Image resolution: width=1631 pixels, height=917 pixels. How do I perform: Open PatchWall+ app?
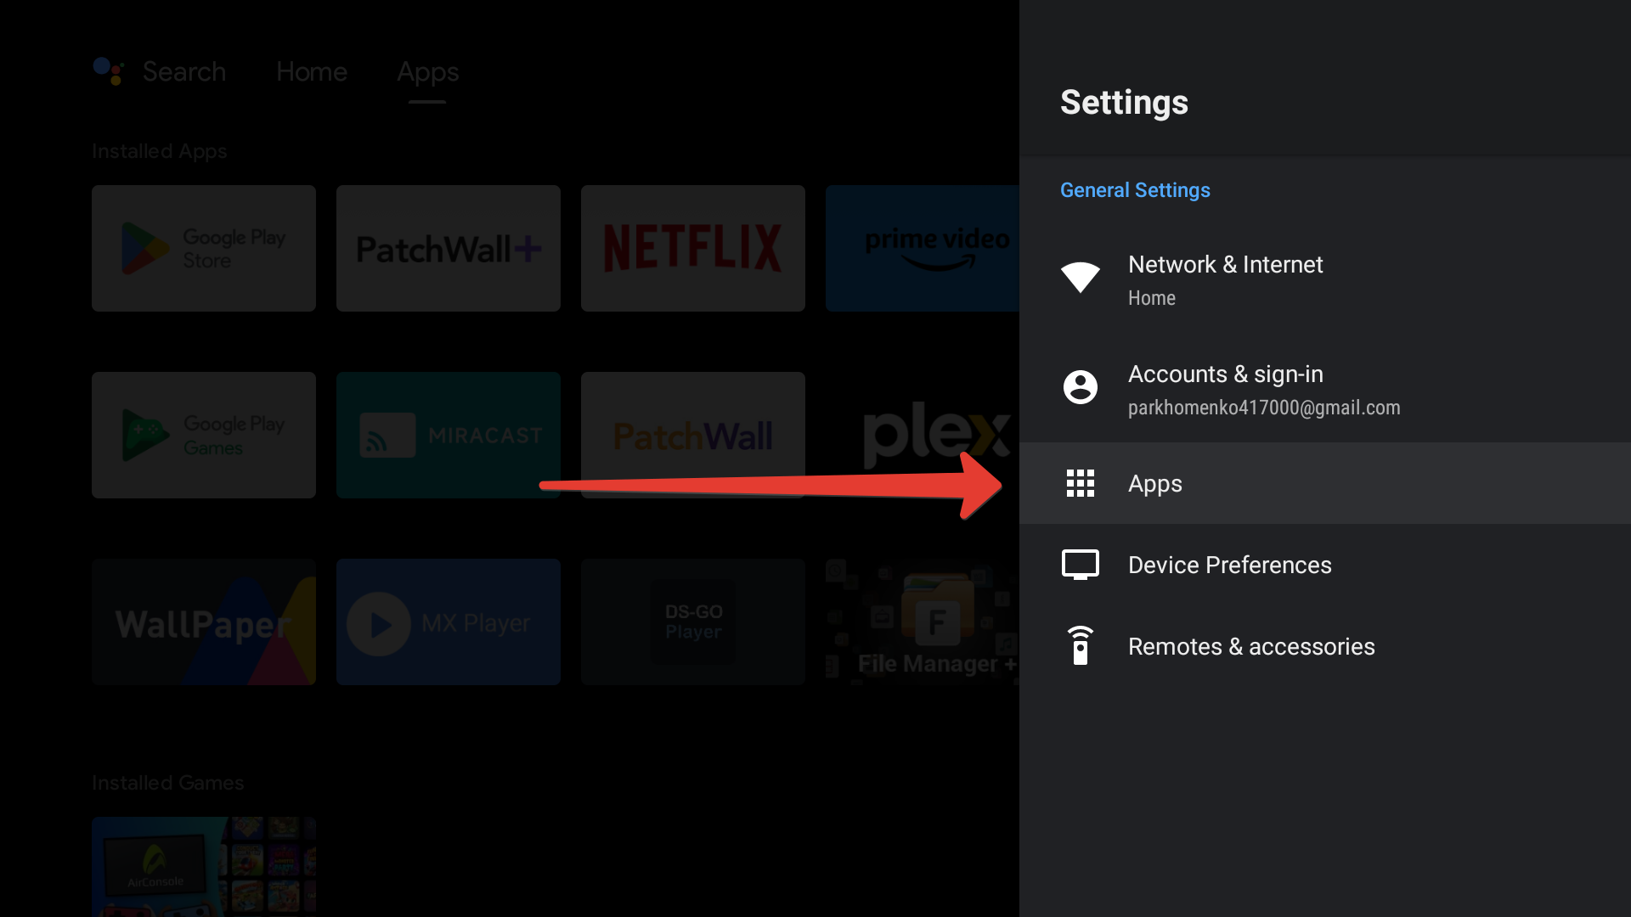[448, 247]
